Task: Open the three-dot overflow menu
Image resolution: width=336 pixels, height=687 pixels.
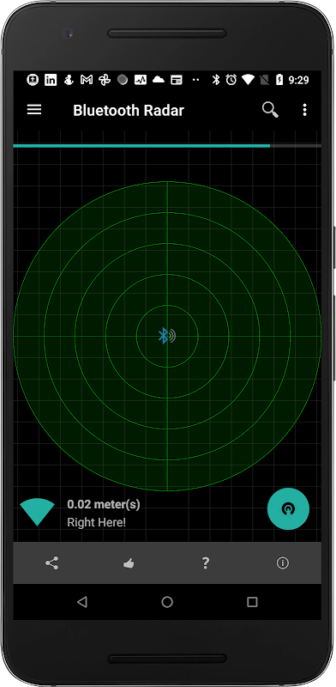Action: click(304, 110)
